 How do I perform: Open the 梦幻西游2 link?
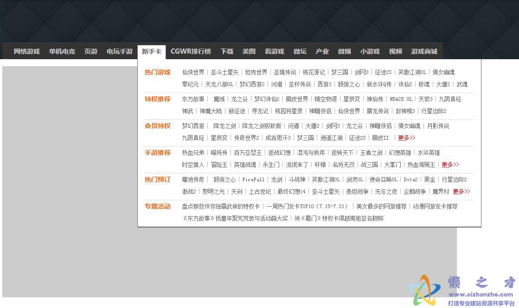click(x=252, y=85)
